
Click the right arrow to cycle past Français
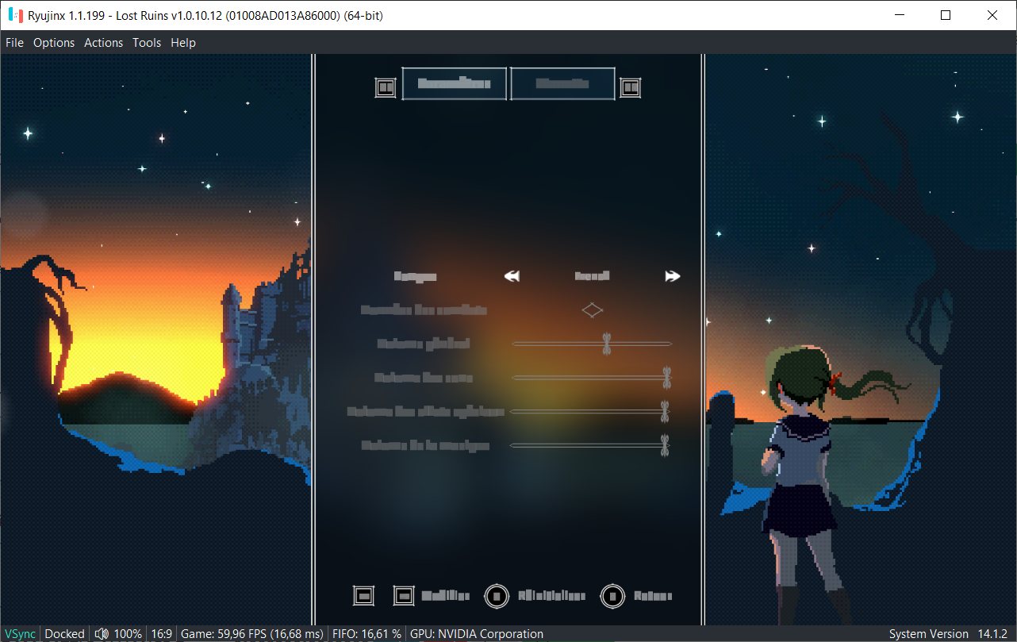pyautogui.click(x=673, y=276)
